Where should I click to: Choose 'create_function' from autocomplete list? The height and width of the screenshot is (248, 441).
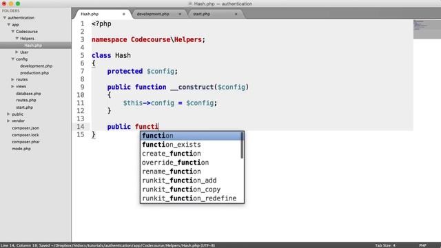(190, 154)
